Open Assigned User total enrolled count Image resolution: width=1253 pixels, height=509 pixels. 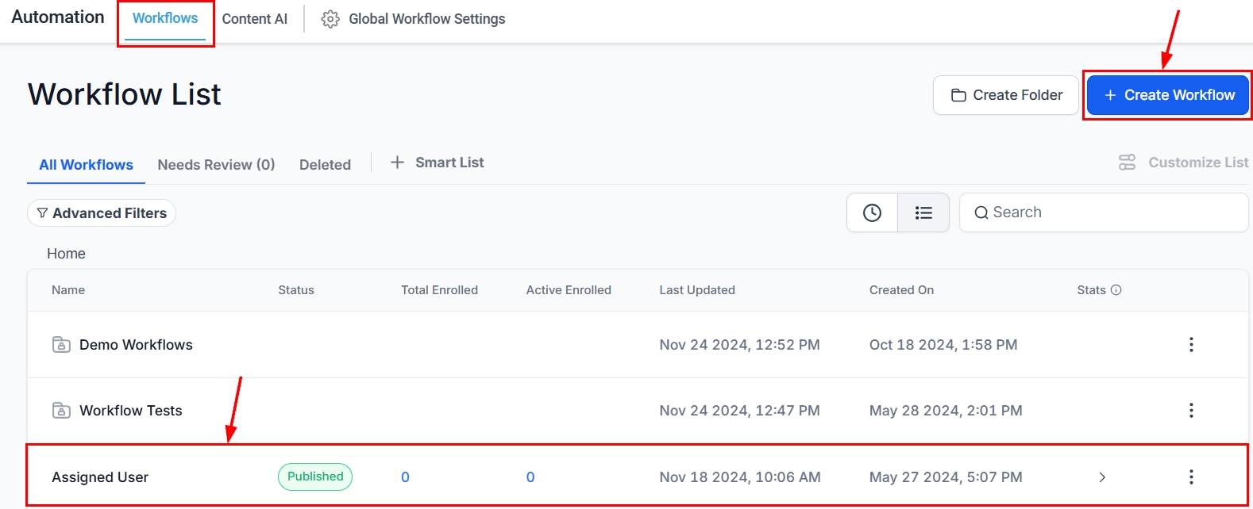coord(405,477)
